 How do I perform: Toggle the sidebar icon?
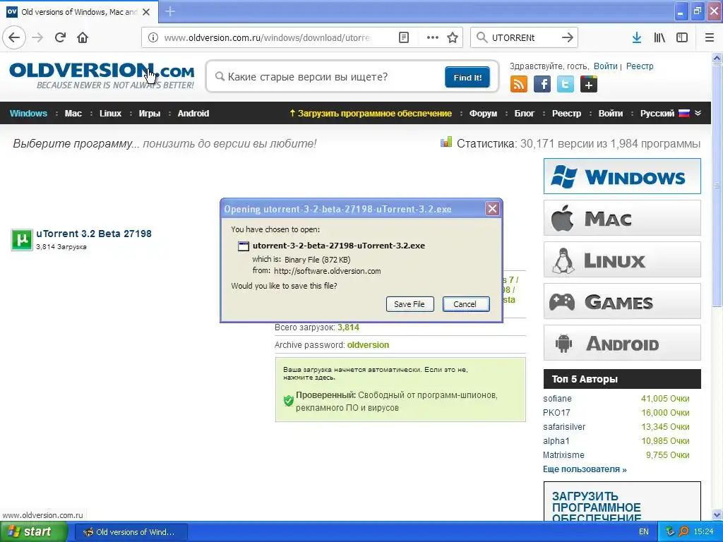pos(682,37)
